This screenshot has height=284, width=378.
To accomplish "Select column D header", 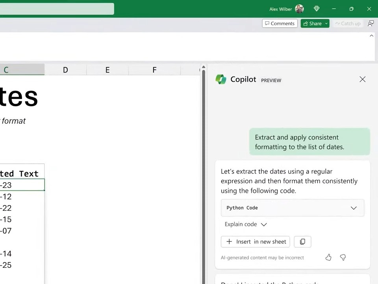I will pyautogui.click(x=65, y=70).
